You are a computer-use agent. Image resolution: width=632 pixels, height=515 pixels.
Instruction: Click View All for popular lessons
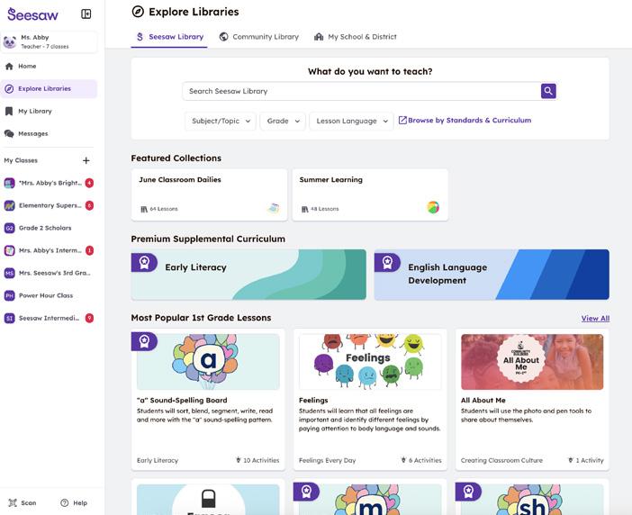tap(595, 319)
